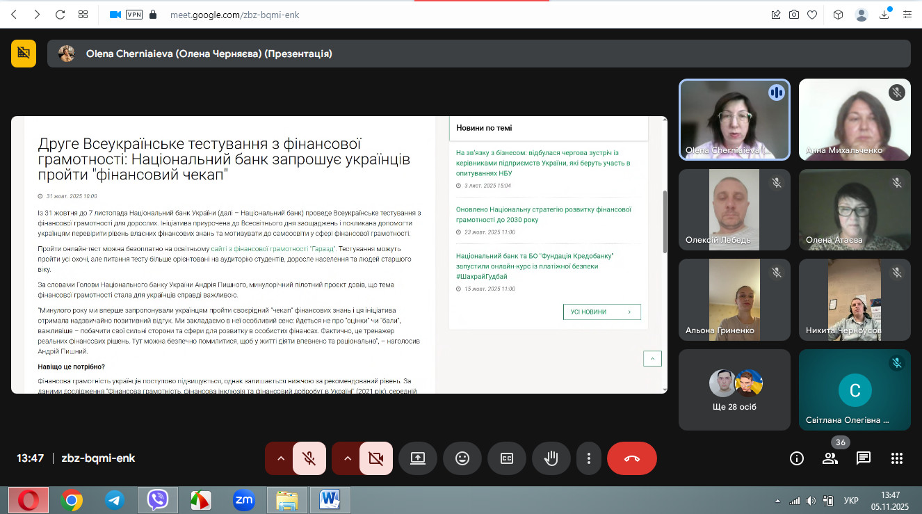Open more options three-dot menu
The width and height of the screenshot is (922, 514).
(x=589, y=458)
